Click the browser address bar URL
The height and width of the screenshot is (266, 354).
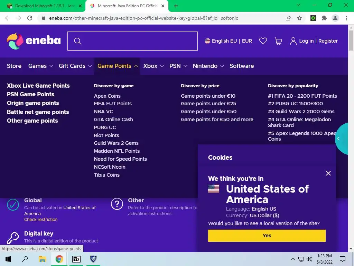[x=143, y=18]
